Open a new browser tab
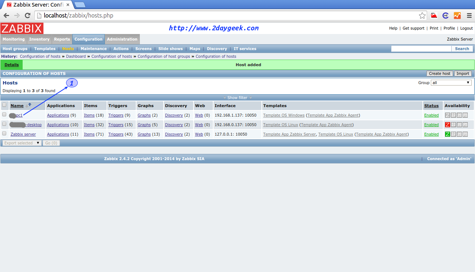The image size is (475, 272). tap(80, 5)
